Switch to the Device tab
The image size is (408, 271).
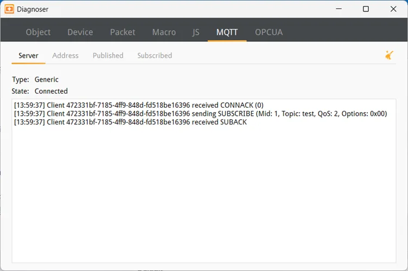[80, 32]
